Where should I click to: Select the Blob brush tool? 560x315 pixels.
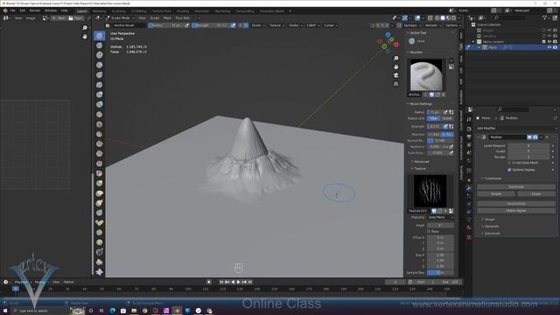click(99, 104)
